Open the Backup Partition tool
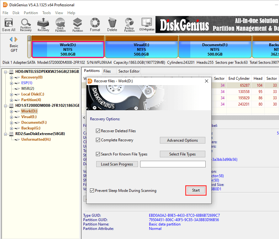Image resolution: width=279 pixels, height=239 pixels. tap(129, 25)
